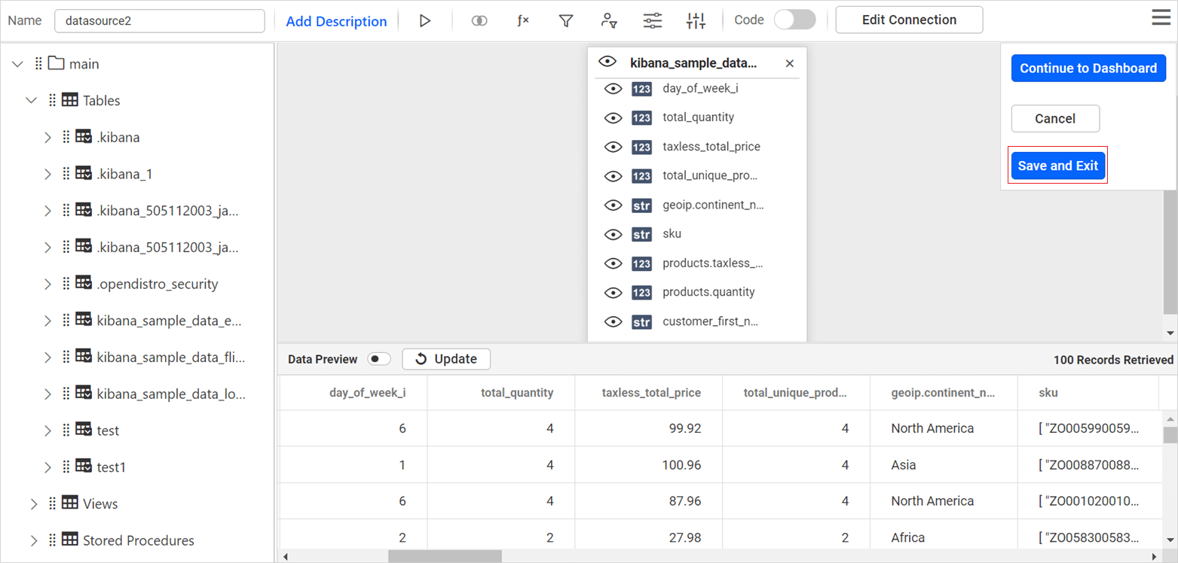Viewport: 1178px width, 563px height.
Task: Click the Update preview button
Action: coord(446,359)
